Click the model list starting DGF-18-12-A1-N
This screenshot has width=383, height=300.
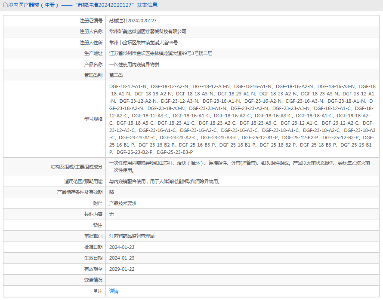(x=242, y=119)
